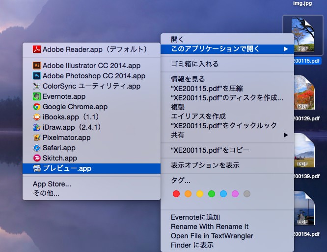Open App Store... from the submenu
This screenshot has height=252, width=327.
(91, 184)
